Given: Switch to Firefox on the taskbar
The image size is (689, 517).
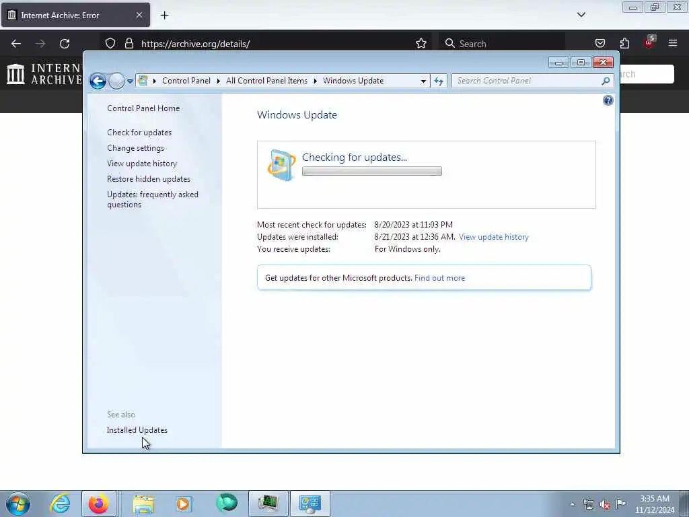Looking at the screenshot, I should 98,504.
